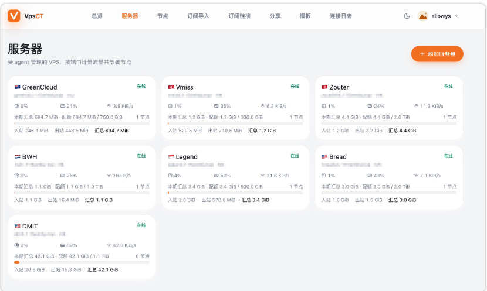Image resolution: width=487 pixels, height=291 pixels.
Task: Select the 服务器 tab
Action: (x=130, y=16)
